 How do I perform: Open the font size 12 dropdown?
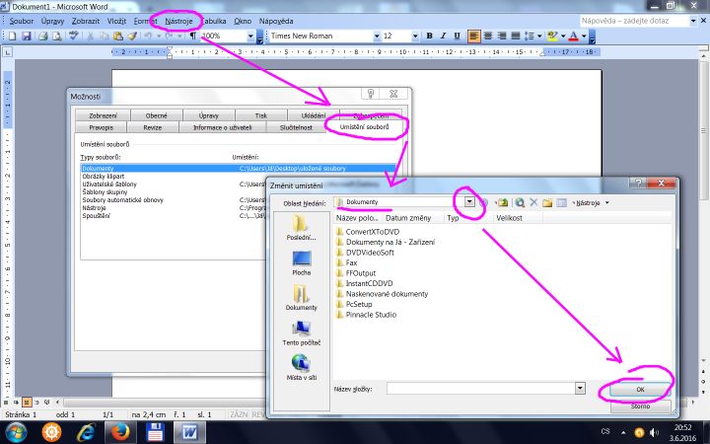pyautogui.click(x=415, y=36)
